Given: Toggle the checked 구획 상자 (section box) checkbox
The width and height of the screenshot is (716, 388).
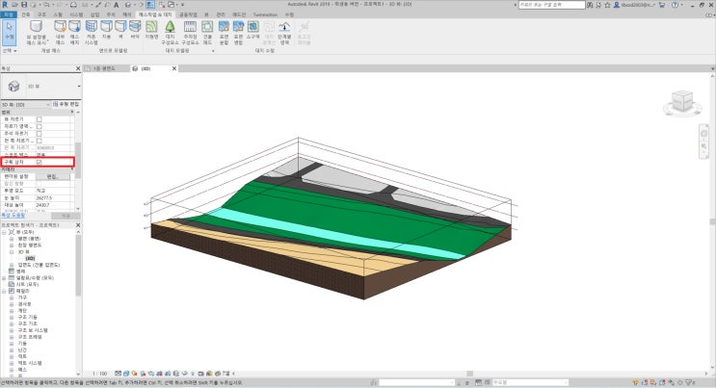Looking at the screenshot, I should point(39,162).
